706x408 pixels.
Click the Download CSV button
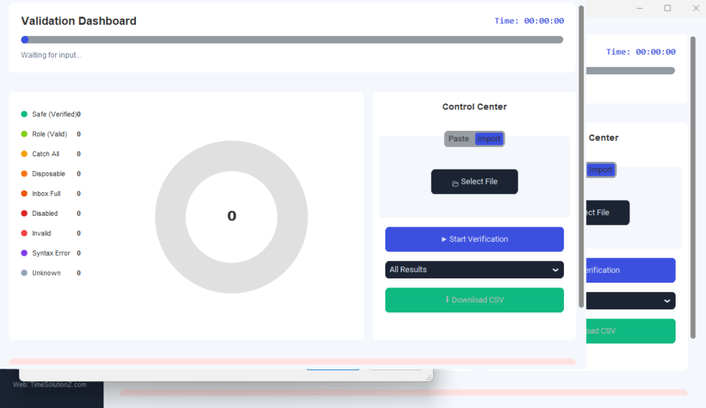click(x=474, y=300)
